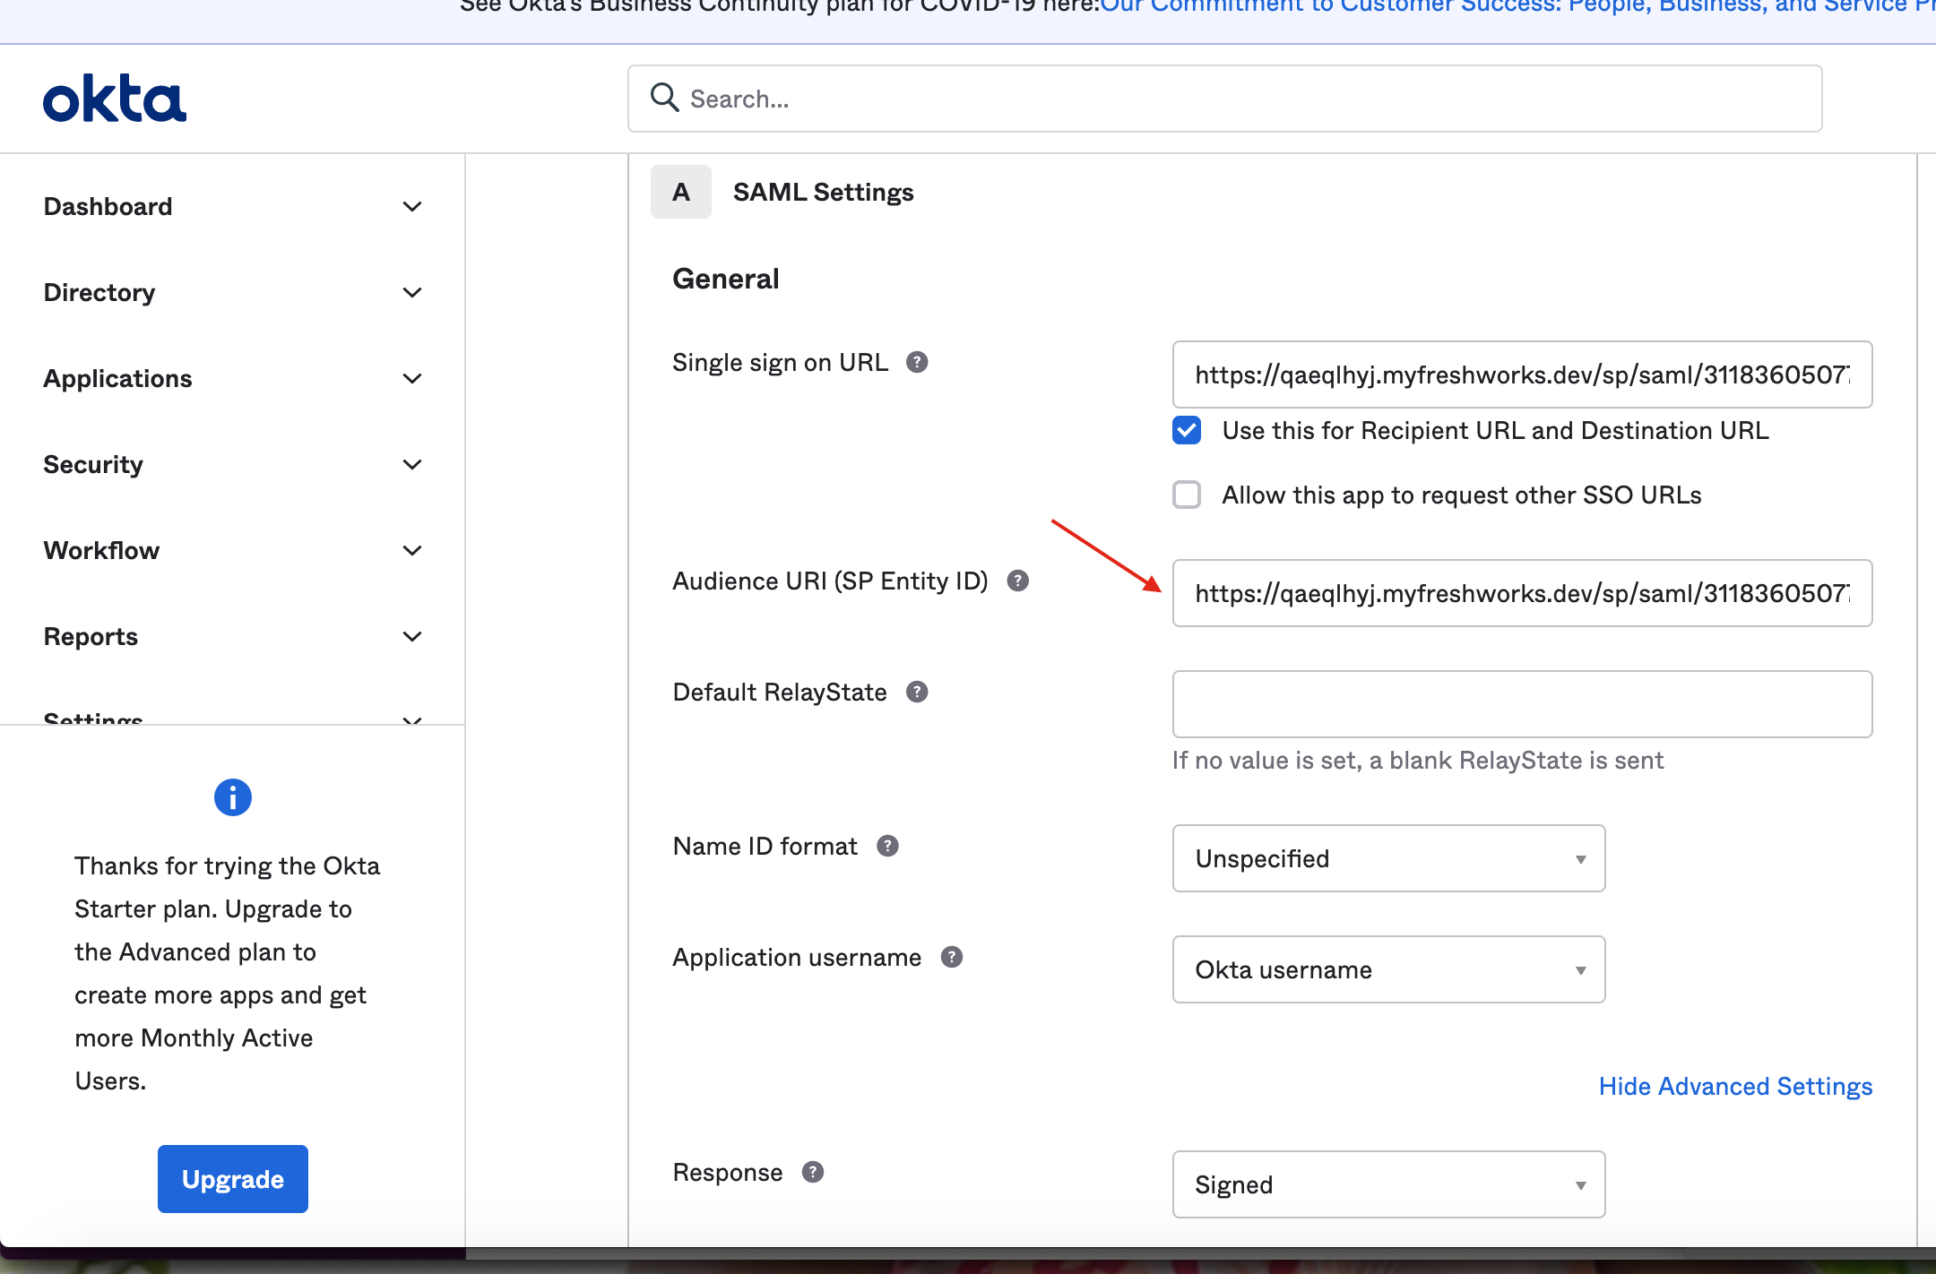This screenshot has height=1274, width=1936.
Task: Click the Upgrade button
Action: (x=233, y=1179)
